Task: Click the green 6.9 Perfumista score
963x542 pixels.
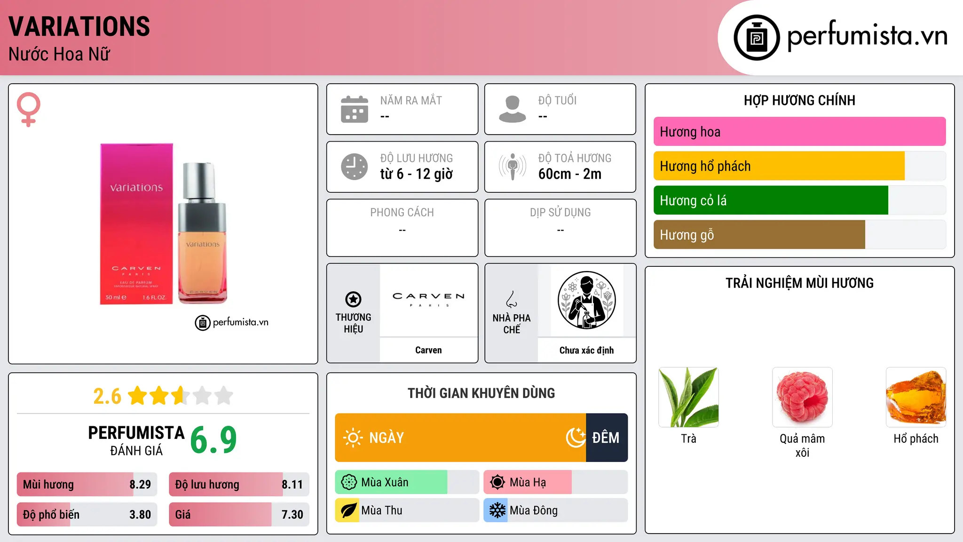Action: pyautogui.click(x=213, y=439)
